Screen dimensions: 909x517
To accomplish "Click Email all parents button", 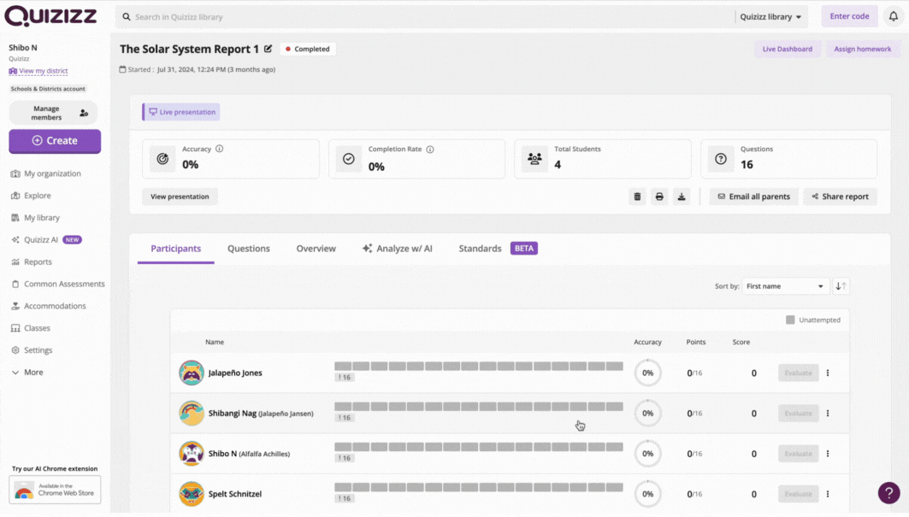I will (753, 197).
